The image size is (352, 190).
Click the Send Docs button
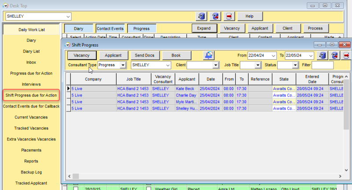pos(145,55)
